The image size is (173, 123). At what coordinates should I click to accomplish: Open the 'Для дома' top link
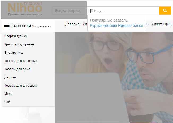[x=72, y=24]
